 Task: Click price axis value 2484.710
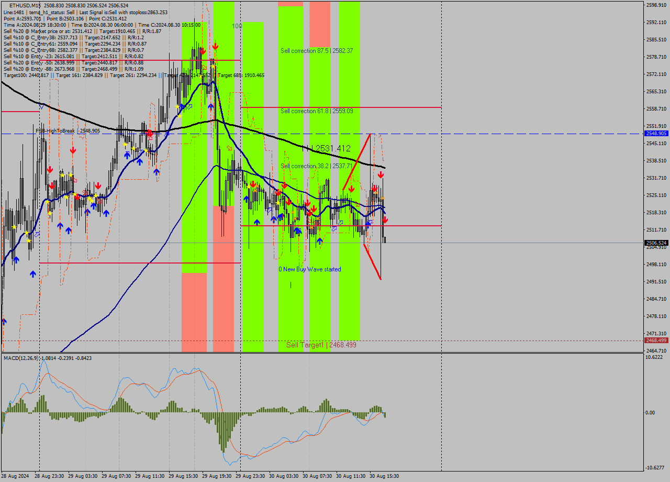656,299
